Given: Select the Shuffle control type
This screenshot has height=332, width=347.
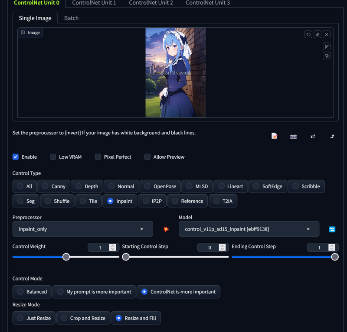Looking at the screenshot, I should [57, 201].
